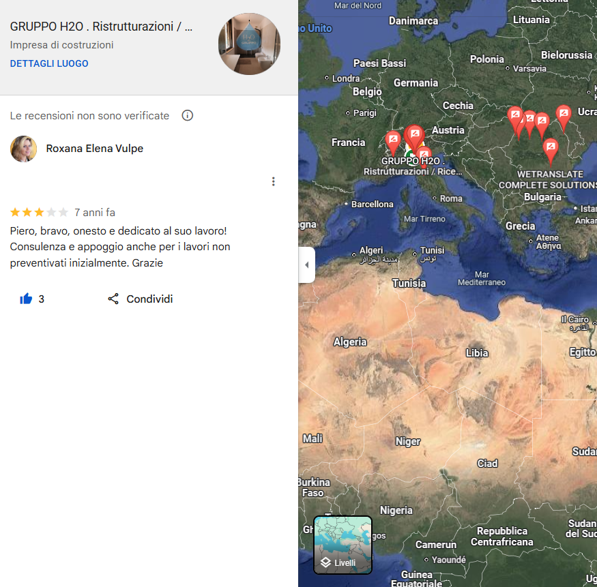Click the Nigeria country label
This screenshot has width=597, height=587.
point(396,510)
